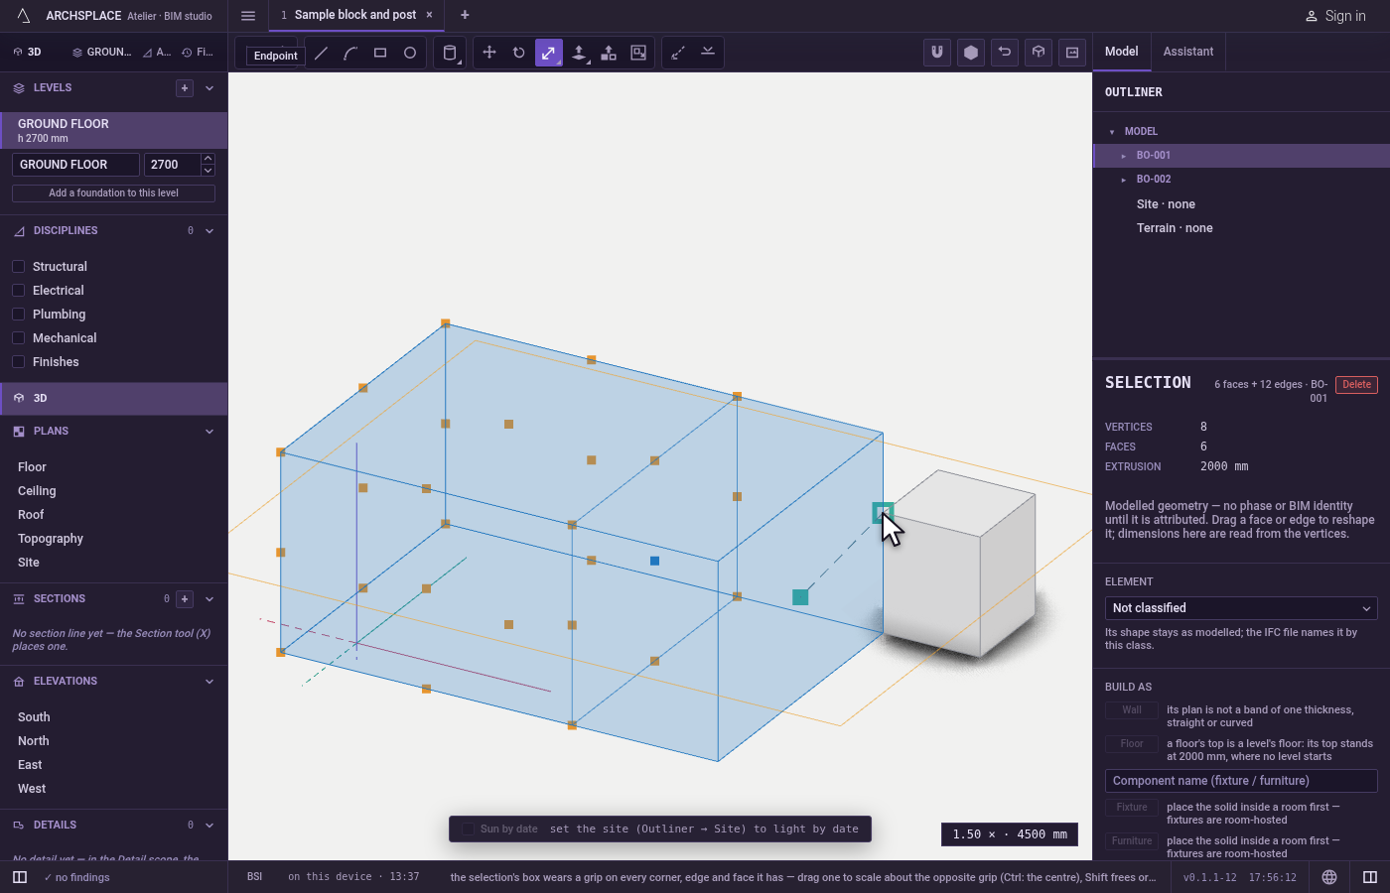Collapse the Levels section chevron
The height and width of the screenshot is (893, 1390).
tap(209, 88)
